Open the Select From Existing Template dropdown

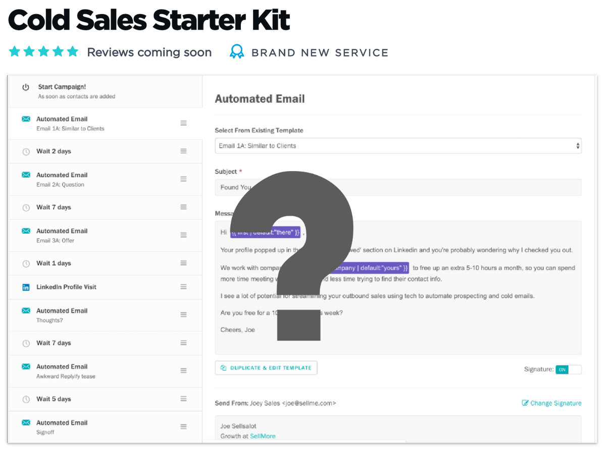click(398, 146)
